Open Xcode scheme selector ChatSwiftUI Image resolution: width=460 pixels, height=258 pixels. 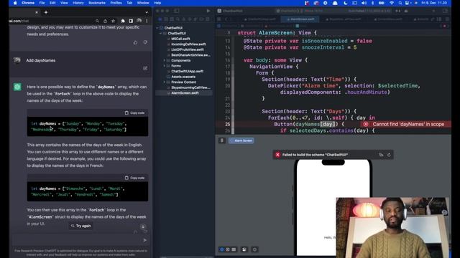point(287,11)
